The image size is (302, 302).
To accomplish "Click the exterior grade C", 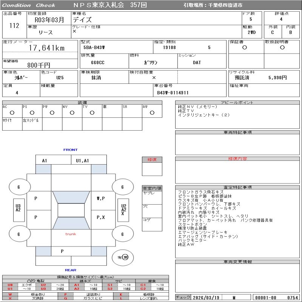I will point(272,32).
